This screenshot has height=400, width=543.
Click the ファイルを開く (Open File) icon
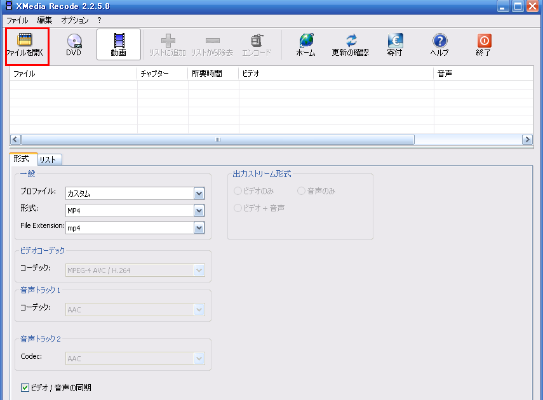(x=25, y=40)
